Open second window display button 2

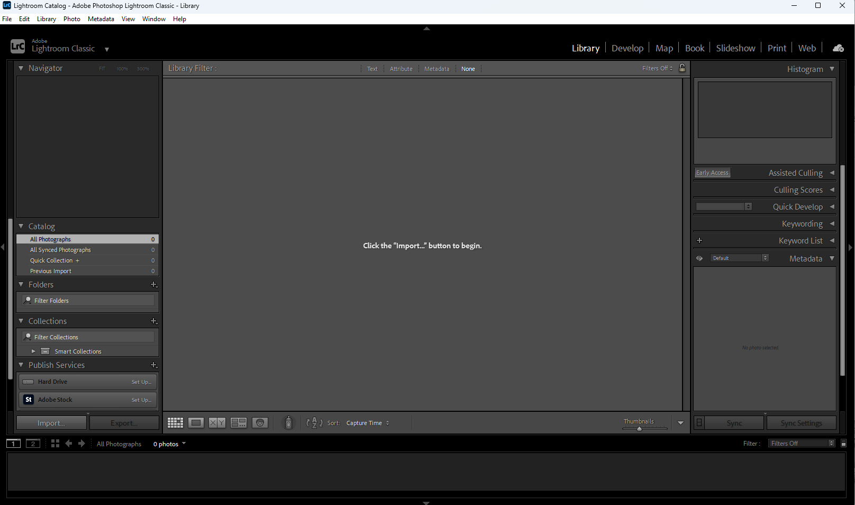[33, 444]
